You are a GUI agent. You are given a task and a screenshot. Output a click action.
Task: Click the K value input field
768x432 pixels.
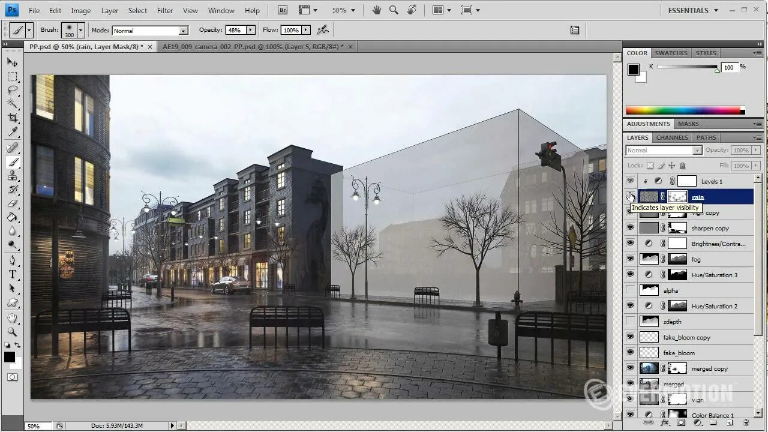729,67
